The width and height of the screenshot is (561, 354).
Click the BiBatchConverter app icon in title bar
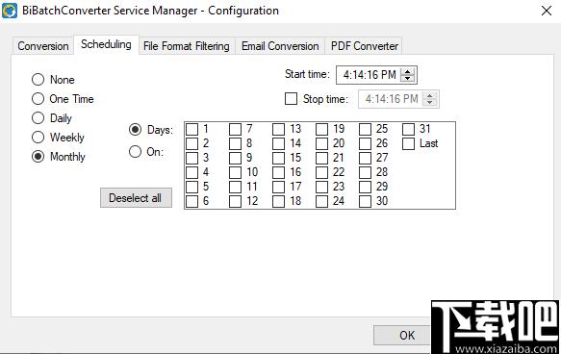pyautogui.click(x=9, y=11)
